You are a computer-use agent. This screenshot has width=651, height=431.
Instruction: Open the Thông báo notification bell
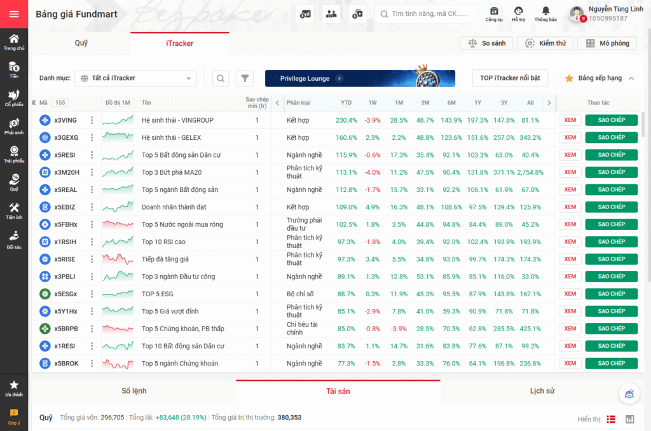pos(545,14)
